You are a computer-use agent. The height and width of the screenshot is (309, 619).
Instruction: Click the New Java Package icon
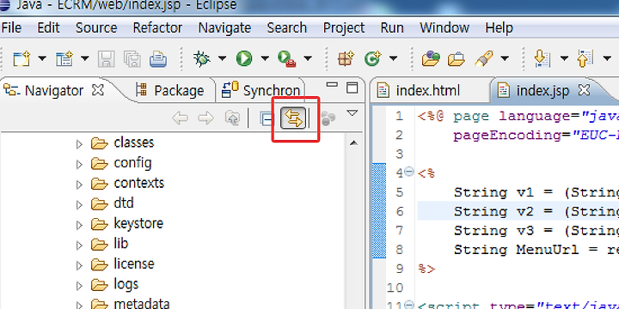point(346,58)
